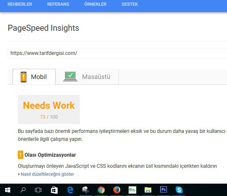The width and height of the screenshot is (227, 196).
Task: Open the Snipping Tool from taskbar
Action: click(x=86, y=190)
